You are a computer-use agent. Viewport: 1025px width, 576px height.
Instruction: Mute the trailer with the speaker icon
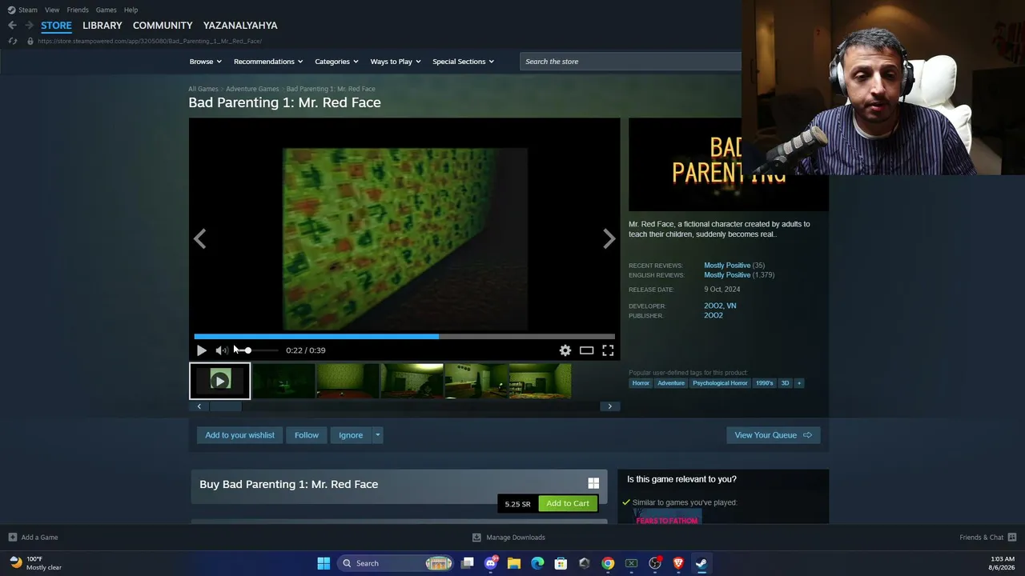(x=221, y=350)
